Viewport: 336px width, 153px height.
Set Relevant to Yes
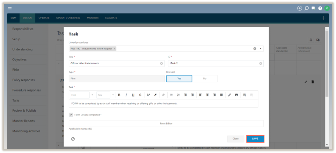(x=179, y=79)
